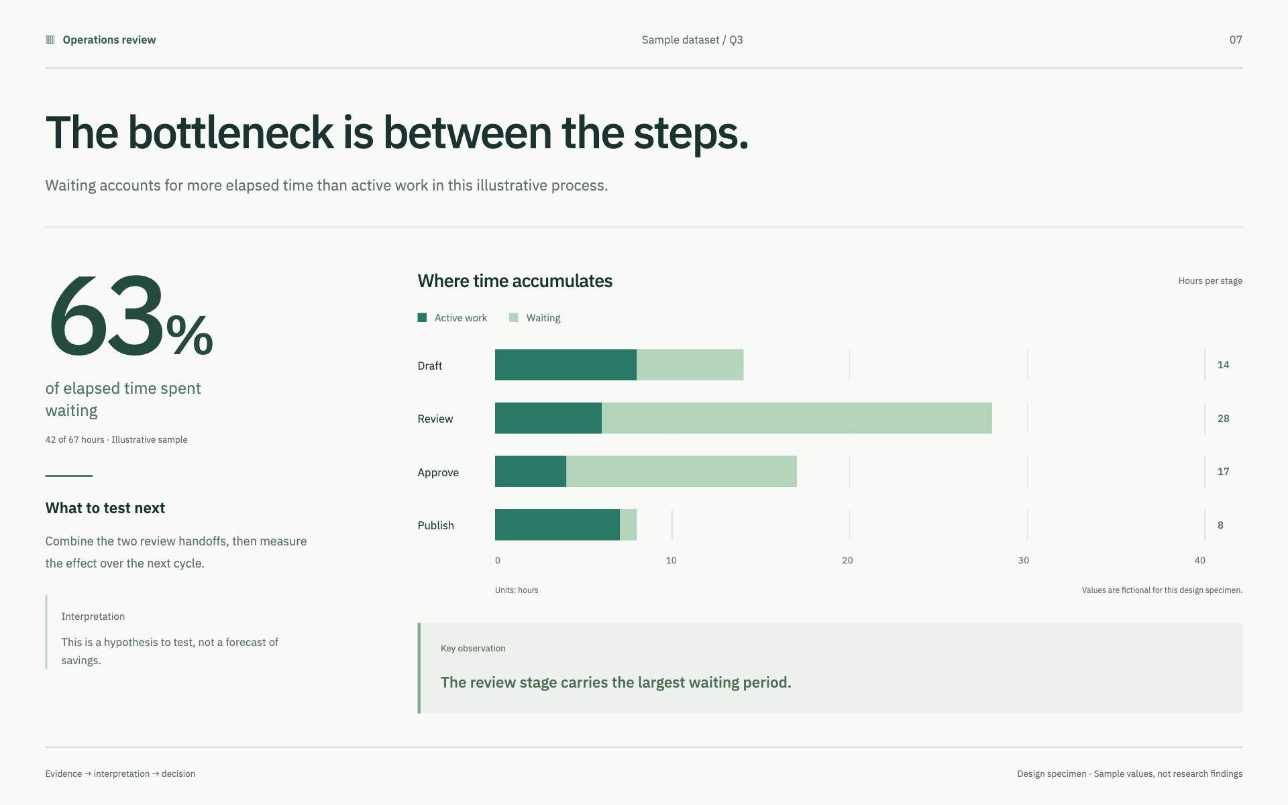Click the Approve total value 17
The image size is (1288, 805).
coord(1224,472)
